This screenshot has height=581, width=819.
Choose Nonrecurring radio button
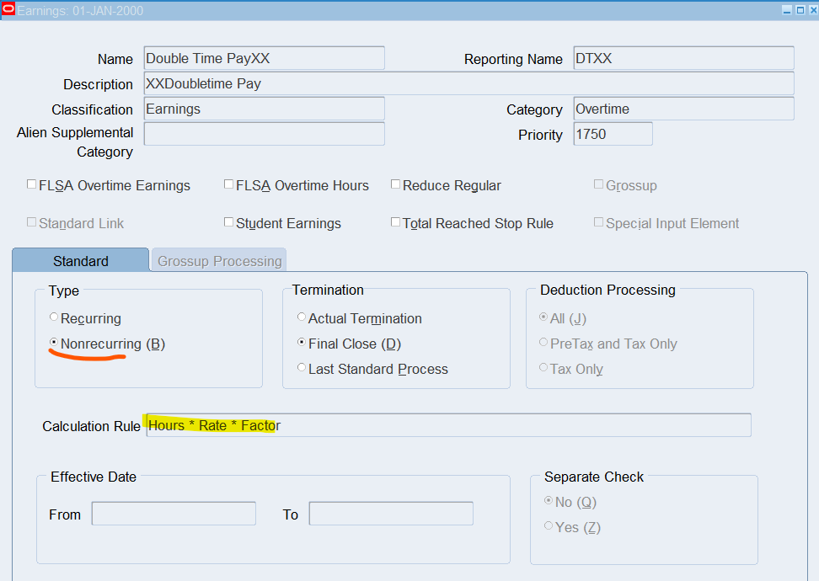pyautogui.click(x=54, y=343)
